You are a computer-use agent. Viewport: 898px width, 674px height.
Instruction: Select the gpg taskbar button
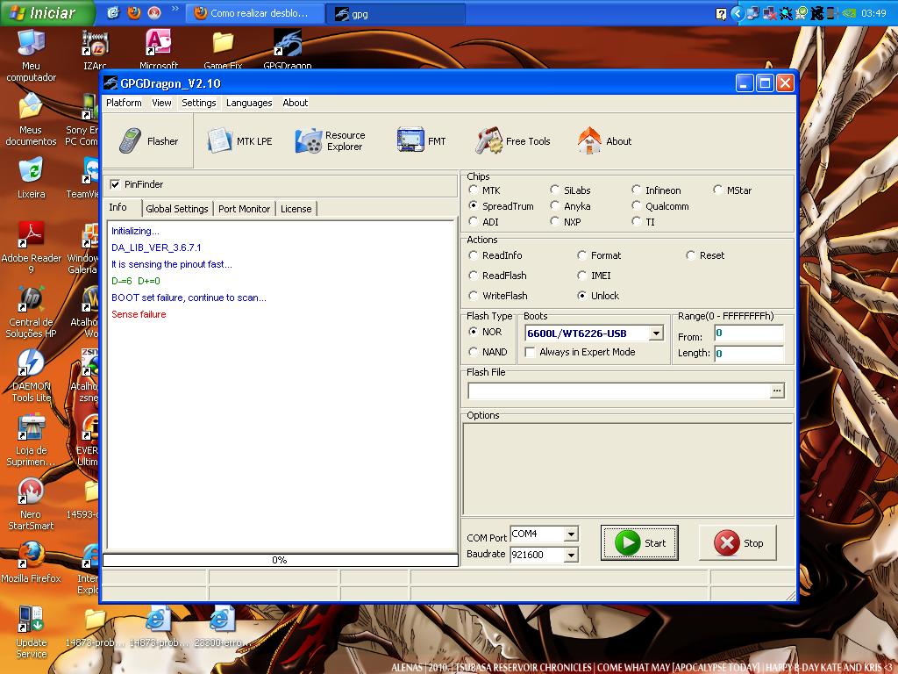click(396, 13)
